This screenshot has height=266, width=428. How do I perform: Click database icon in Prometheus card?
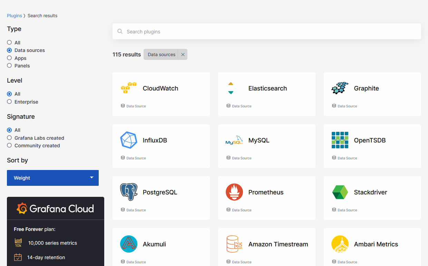pos(228,210)
